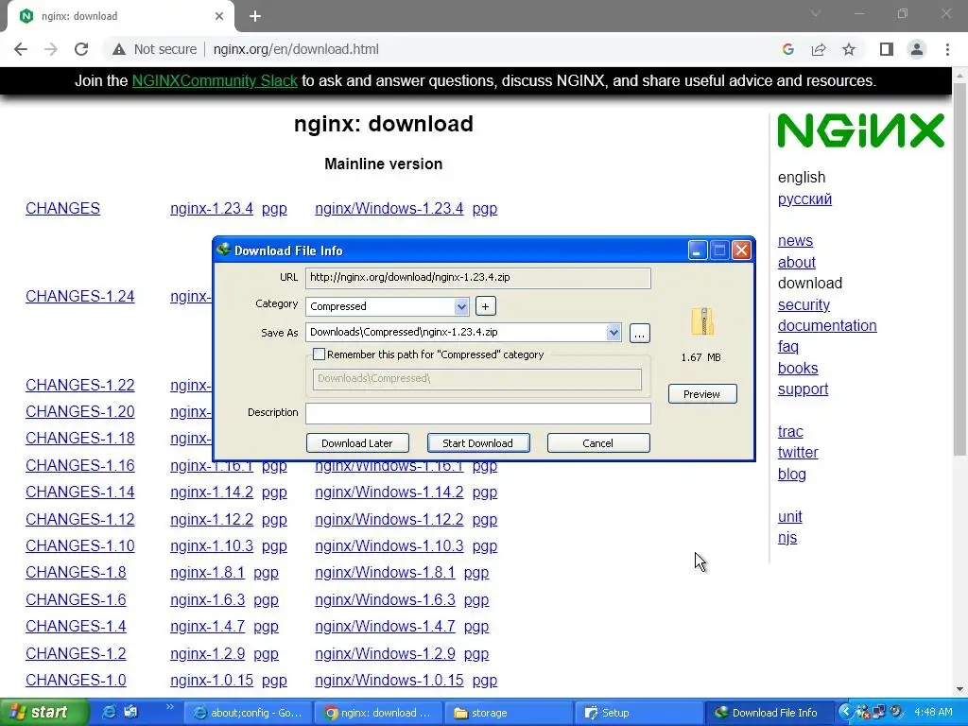Open the Chrome profile avatar
This screenshot has width=968, height=726.
pos(917,49)
